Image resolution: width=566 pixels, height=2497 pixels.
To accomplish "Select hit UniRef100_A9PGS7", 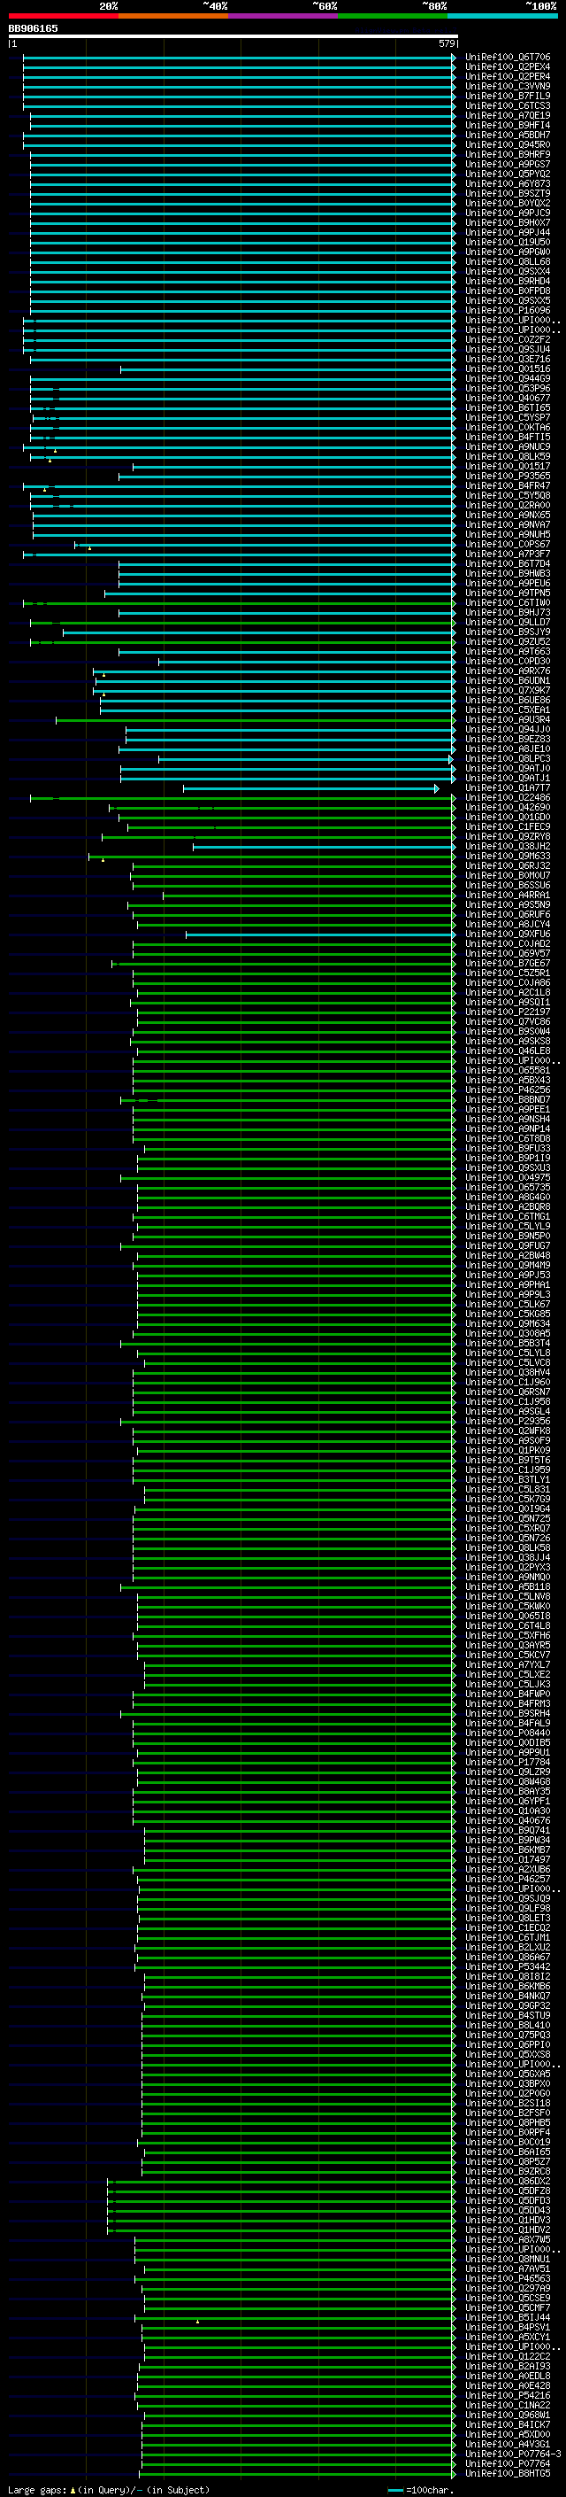I will click(x=507, y=165).
